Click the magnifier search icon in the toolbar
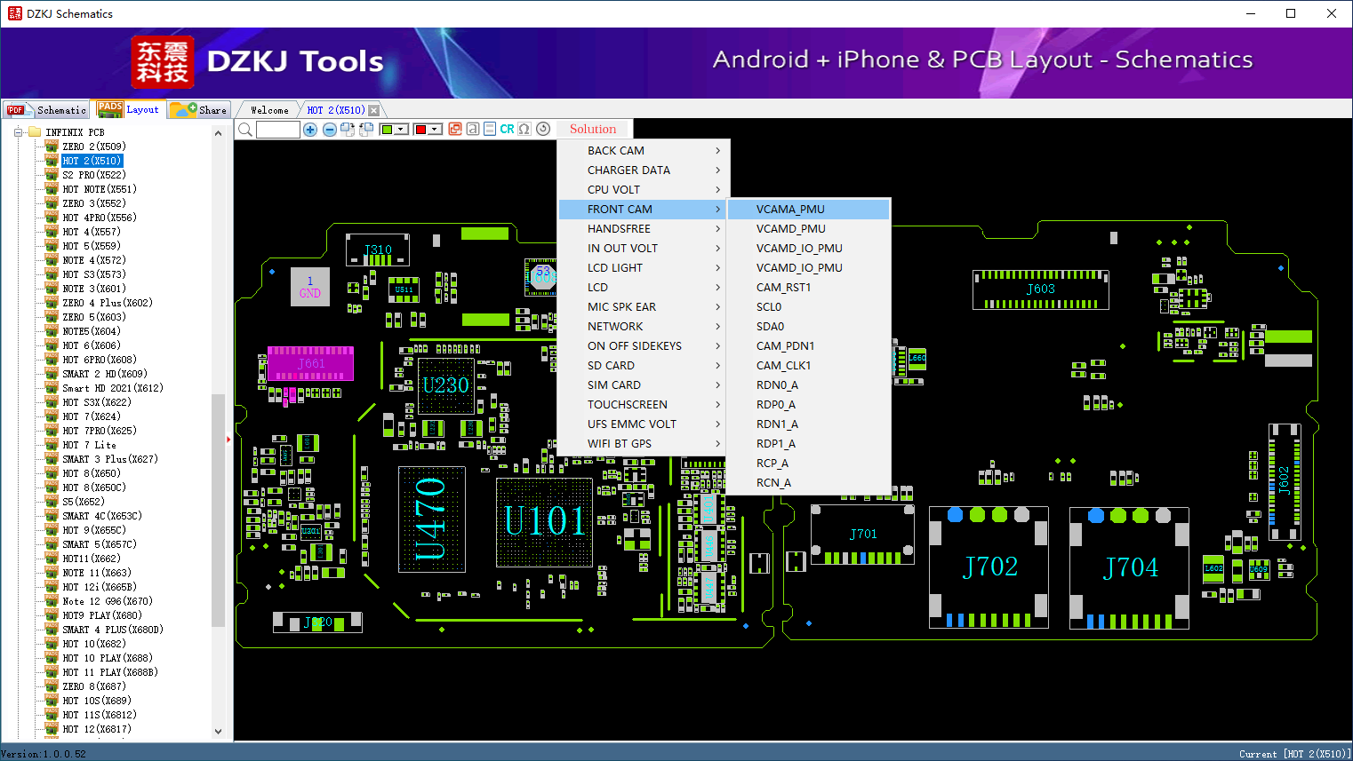1353x761 pixels. [x=244, y=130]
